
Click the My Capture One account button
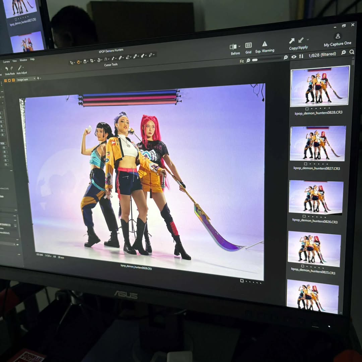[x=338, y=36]
